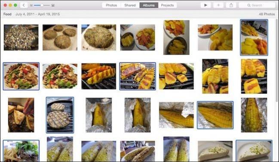
Task: Select the highlighted grilled pineapple photo
Action: tap(138, 76)
